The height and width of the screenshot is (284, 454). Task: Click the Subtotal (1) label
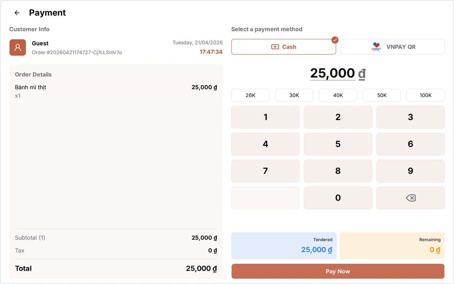(30, 238)
